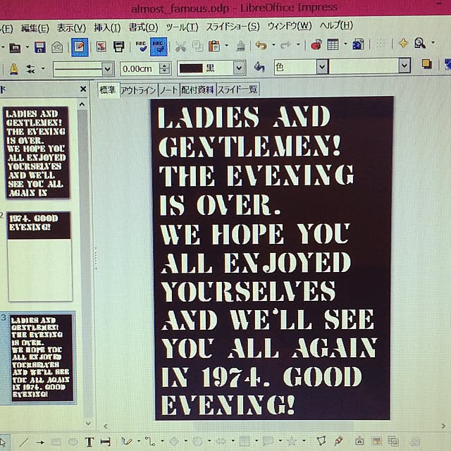Image resolution: width=451 pixels, height=451 pixels.
Task: Switch to the 配付資料 tab
Action: click(197, 89)
